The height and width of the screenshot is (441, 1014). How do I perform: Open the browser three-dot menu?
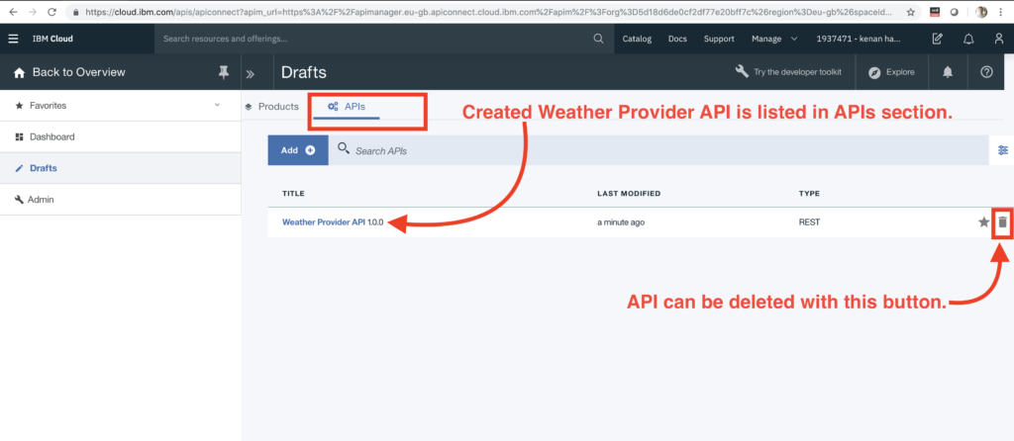(x=1000, y=12)
